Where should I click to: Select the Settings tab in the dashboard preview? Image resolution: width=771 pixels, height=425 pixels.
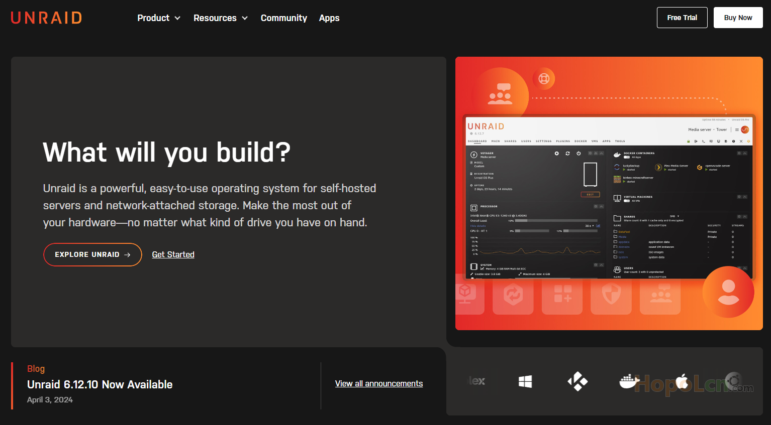pyautogui.click(x=544, y=141)
